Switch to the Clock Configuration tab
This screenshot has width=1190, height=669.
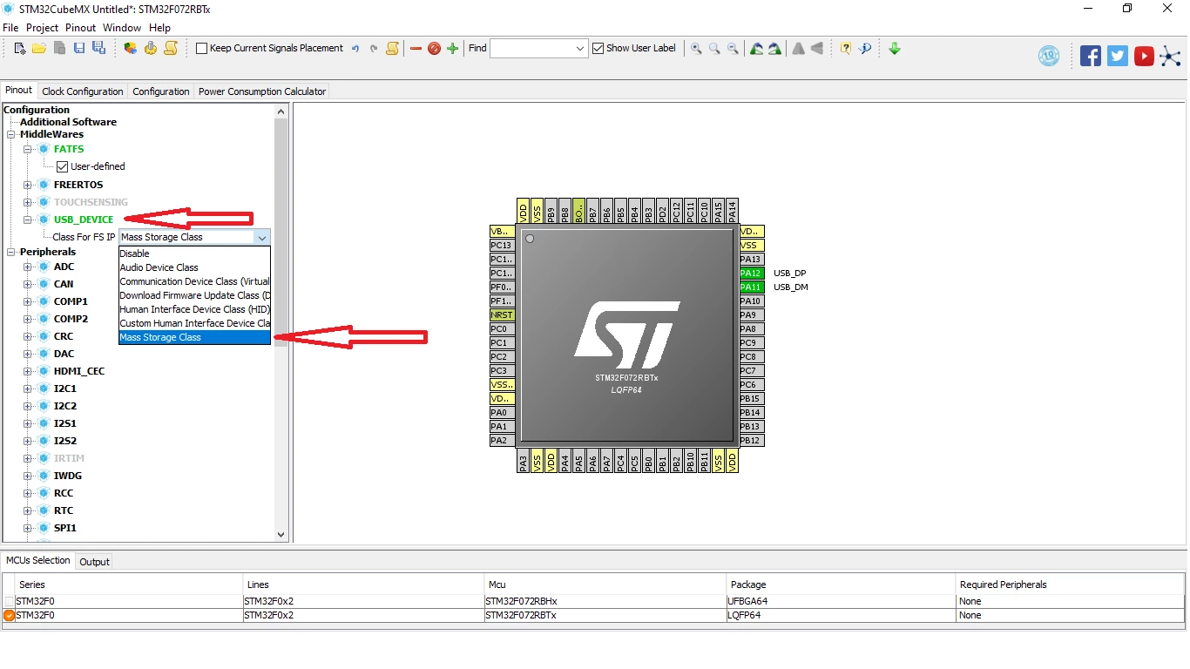click(83, 91)
